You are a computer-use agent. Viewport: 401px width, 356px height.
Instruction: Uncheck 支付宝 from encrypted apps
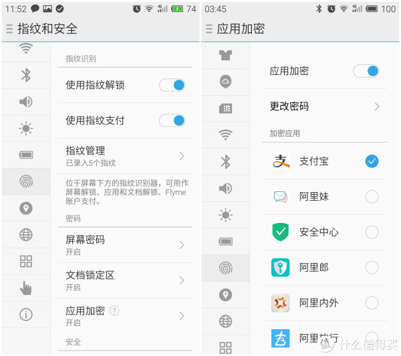pos(372,161)
